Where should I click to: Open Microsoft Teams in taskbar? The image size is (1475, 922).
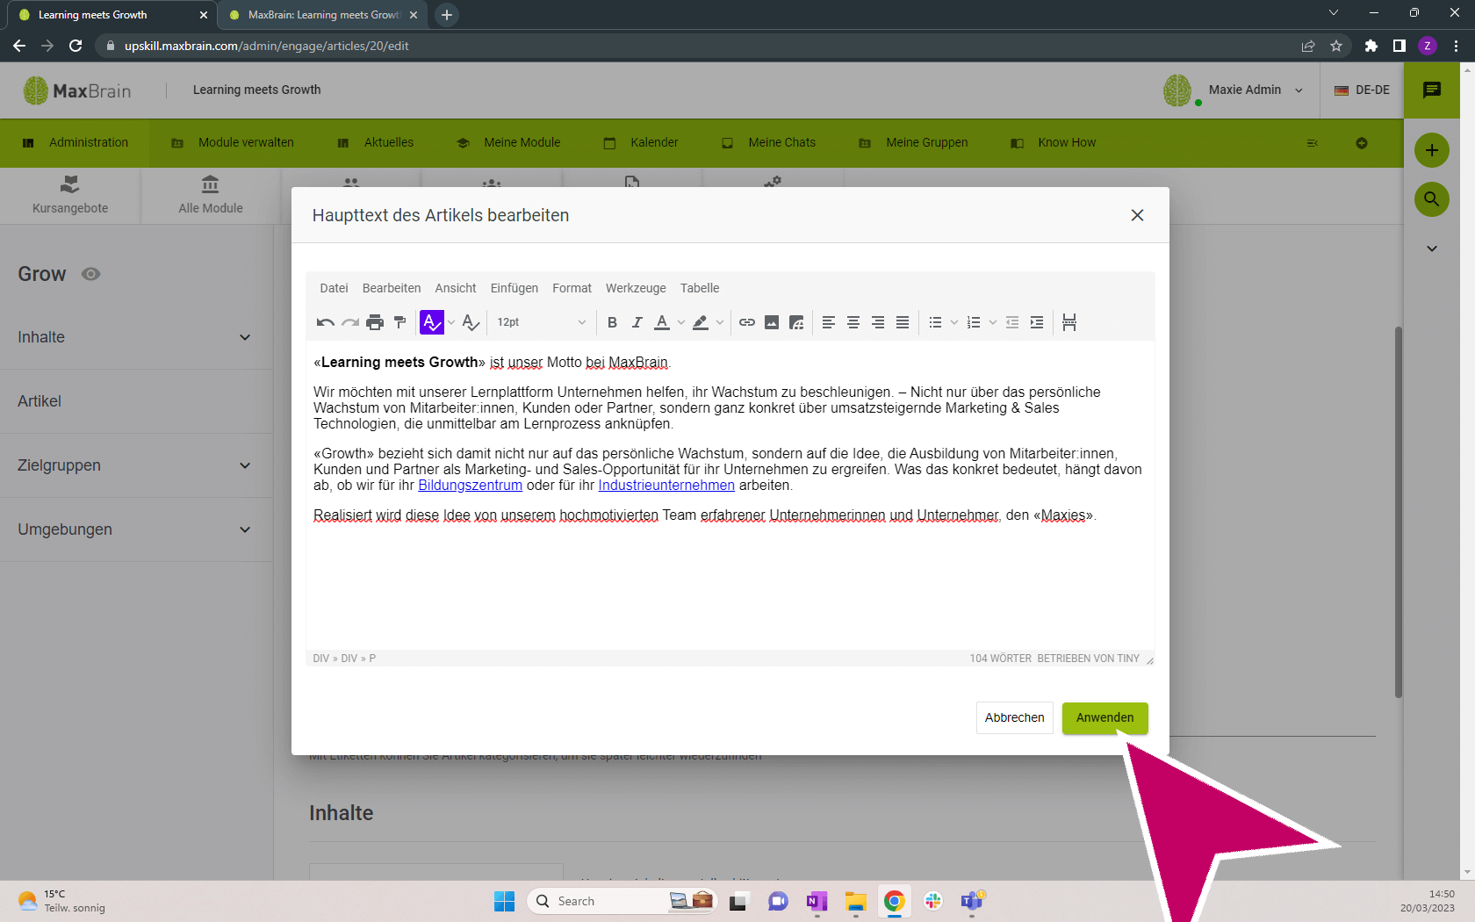pyautogui.click(x=972, y=901)
